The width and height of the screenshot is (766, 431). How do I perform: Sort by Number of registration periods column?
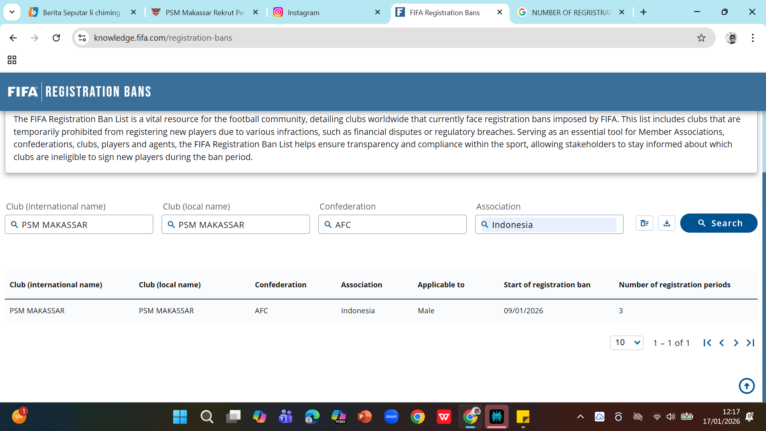675,285
